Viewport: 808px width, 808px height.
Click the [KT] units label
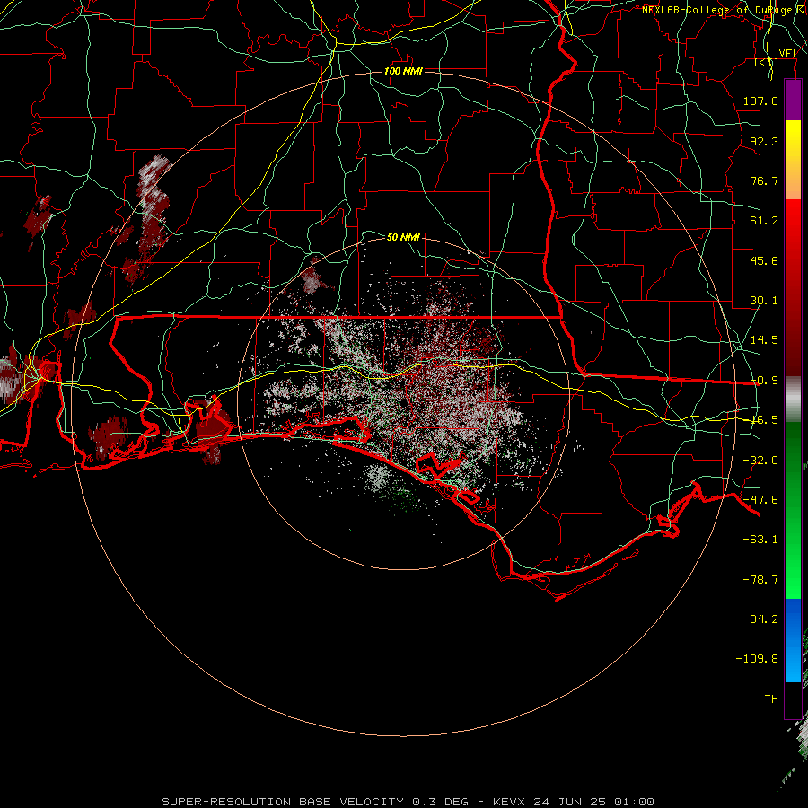767,63
